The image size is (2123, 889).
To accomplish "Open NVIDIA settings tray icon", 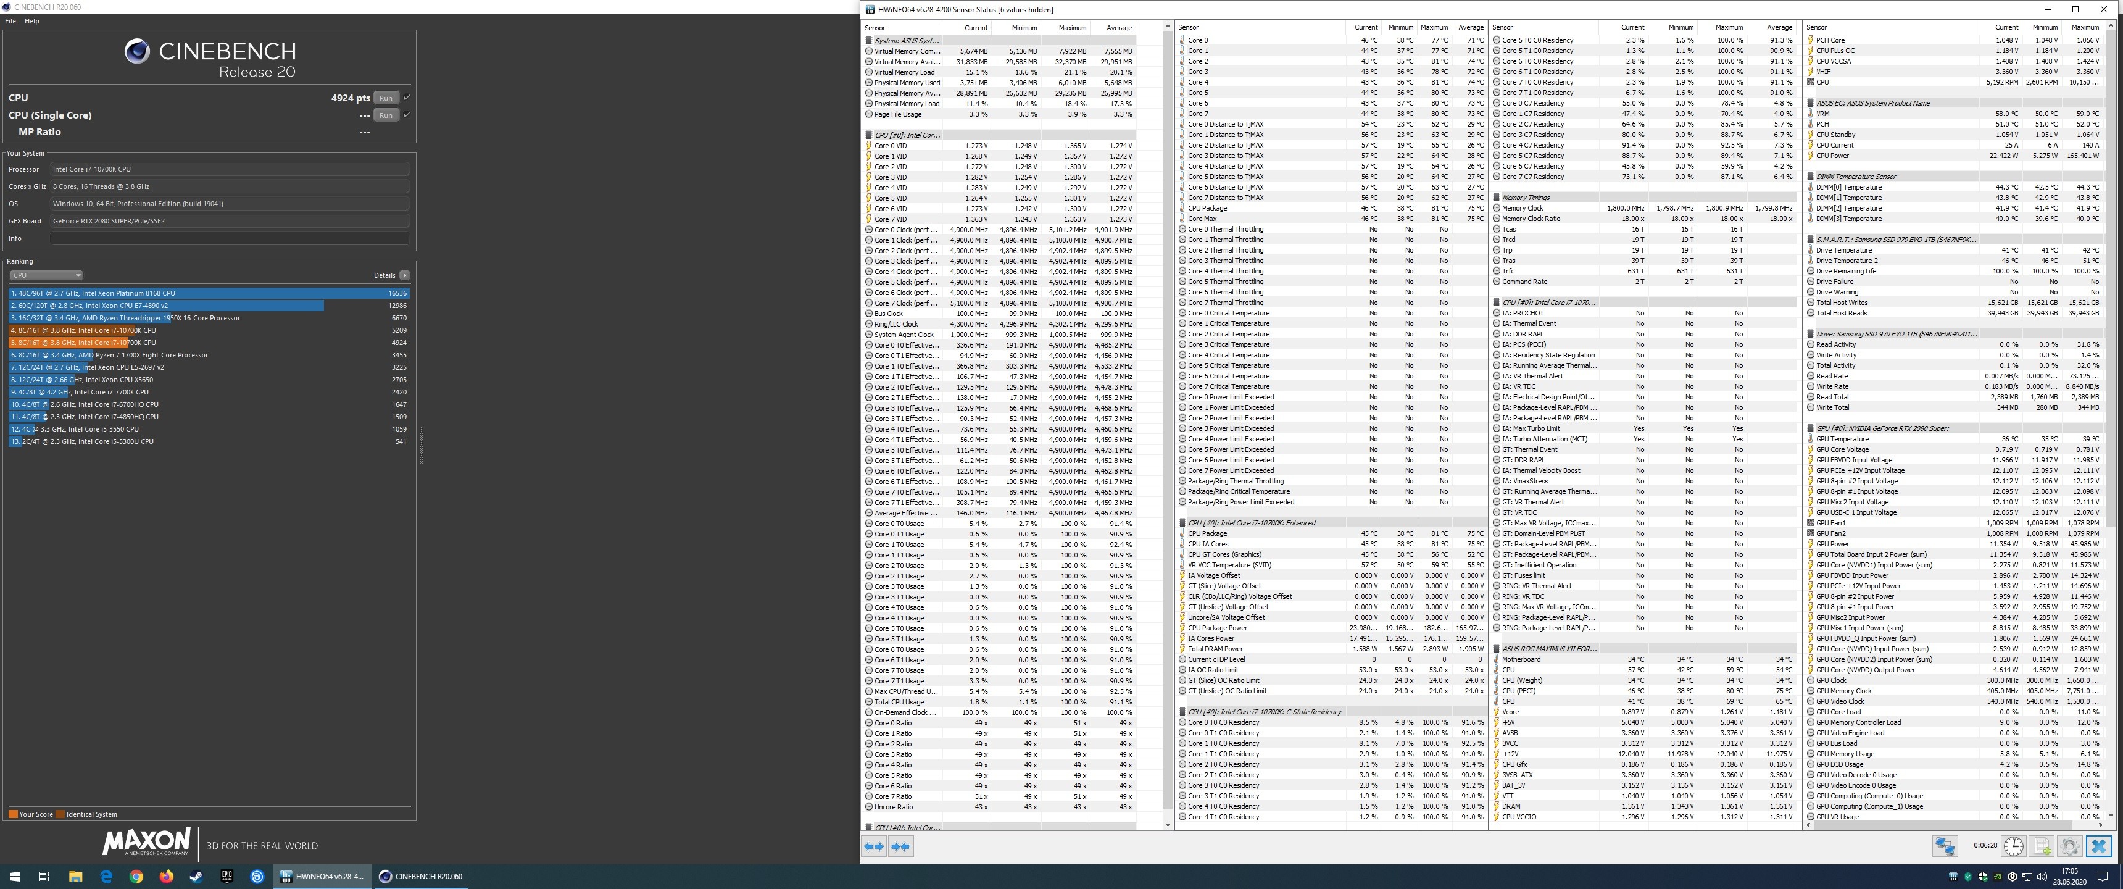I will point(1997,876).
